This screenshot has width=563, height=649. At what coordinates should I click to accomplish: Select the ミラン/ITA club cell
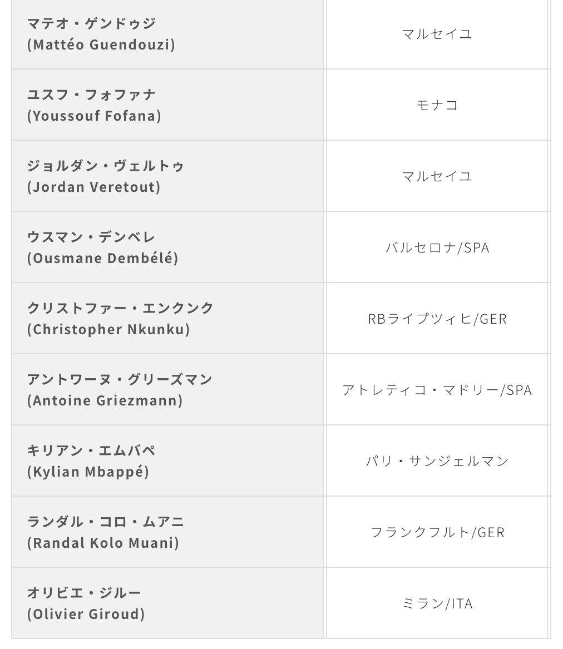(x=437, y=603)
